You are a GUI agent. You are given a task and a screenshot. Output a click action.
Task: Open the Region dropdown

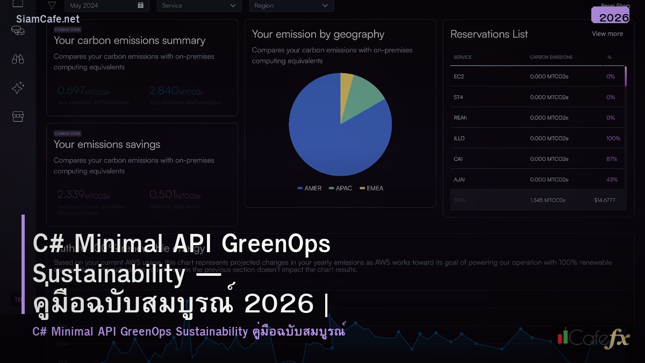[x=291, y=5]
